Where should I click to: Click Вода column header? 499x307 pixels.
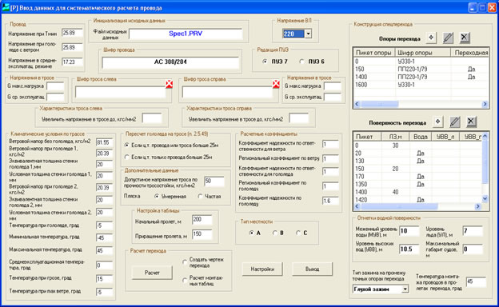(420, 137)
